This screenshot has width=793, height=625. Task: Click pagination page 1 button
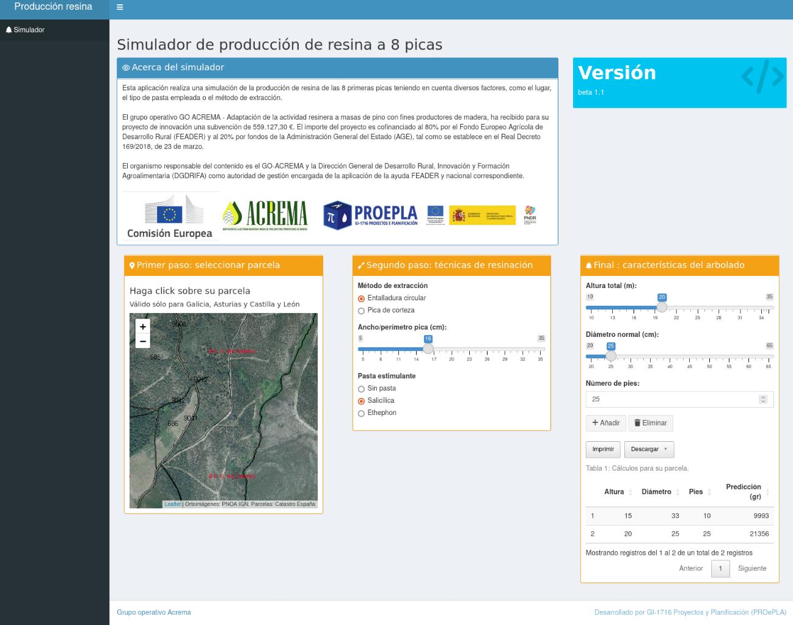720,568
